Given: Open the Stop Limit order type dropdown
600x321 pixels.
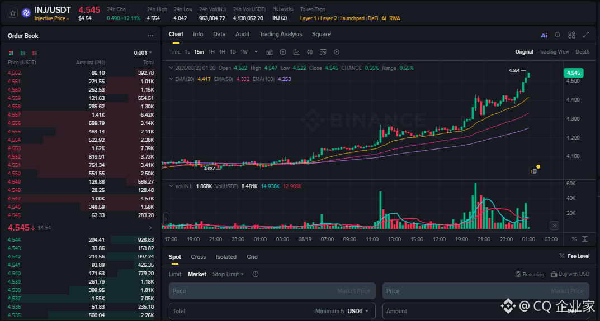Looking at the screenshot, I should click(x=228, y=274).
